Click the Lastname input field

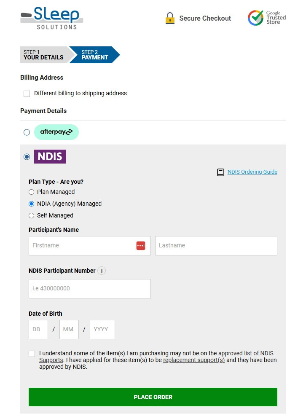tap(216, 246)
